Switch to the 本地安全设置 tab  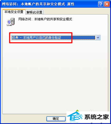[x=14, y=12]
